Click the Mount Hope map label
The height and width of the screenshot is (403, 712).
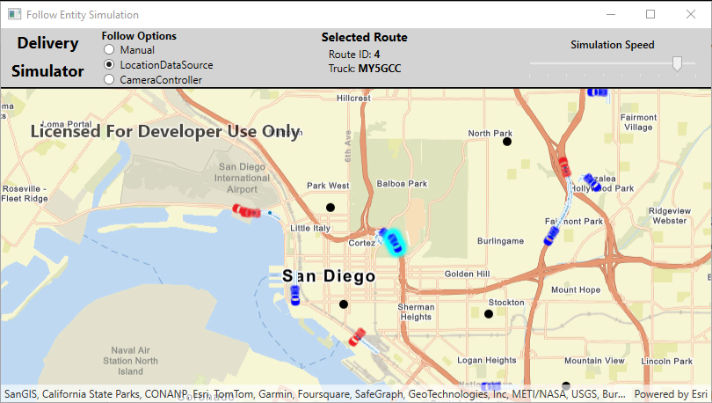point(576,289)
